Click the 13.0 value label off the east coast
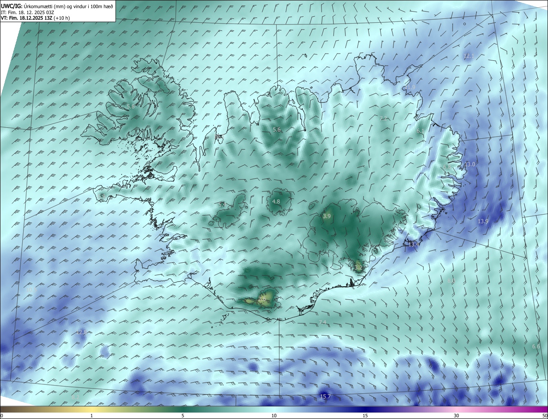Image resolution: width=548 pixels, height=419 pixels. coord(470,164)
